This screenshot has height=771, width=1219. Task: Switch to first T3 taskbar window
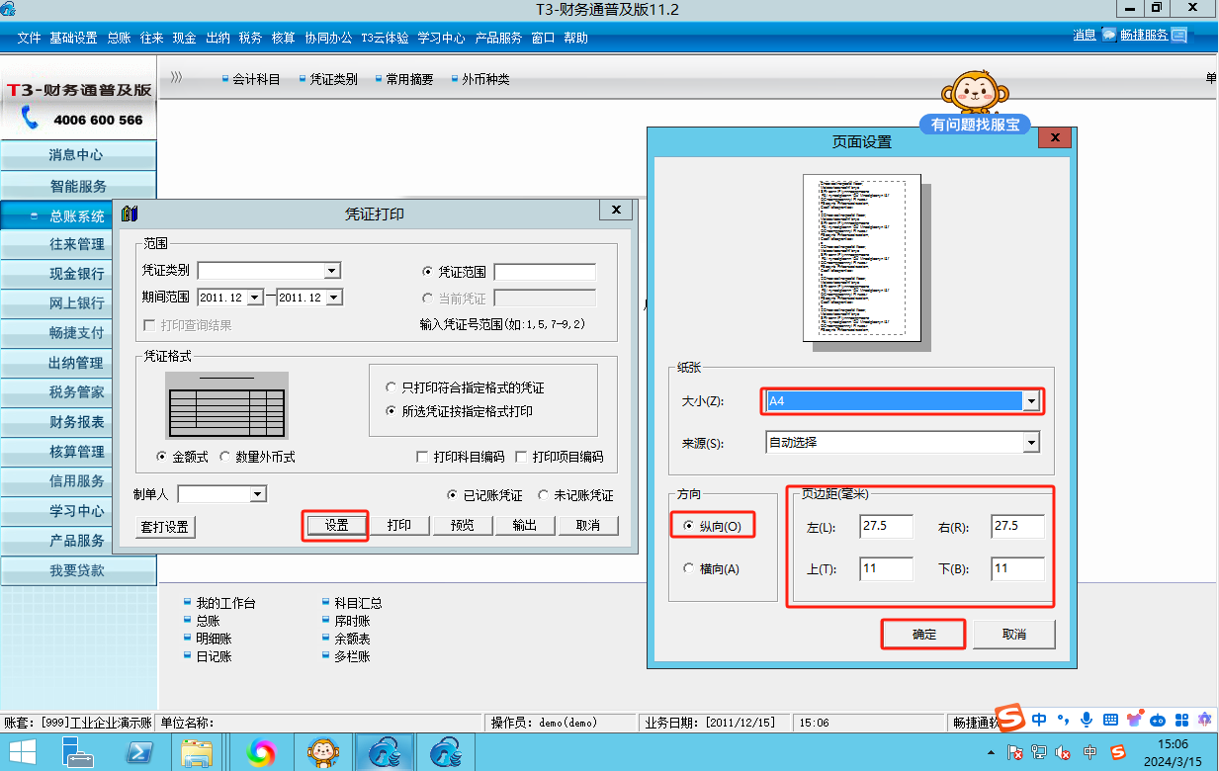[384, 753]
